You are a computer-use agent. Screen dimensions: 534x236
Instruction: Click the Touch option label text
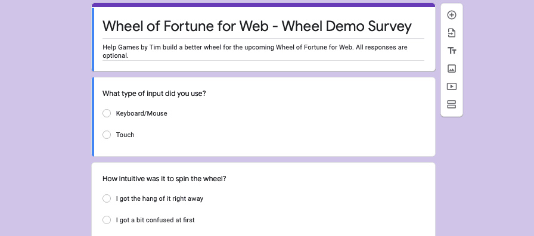(x=125, y=135)
